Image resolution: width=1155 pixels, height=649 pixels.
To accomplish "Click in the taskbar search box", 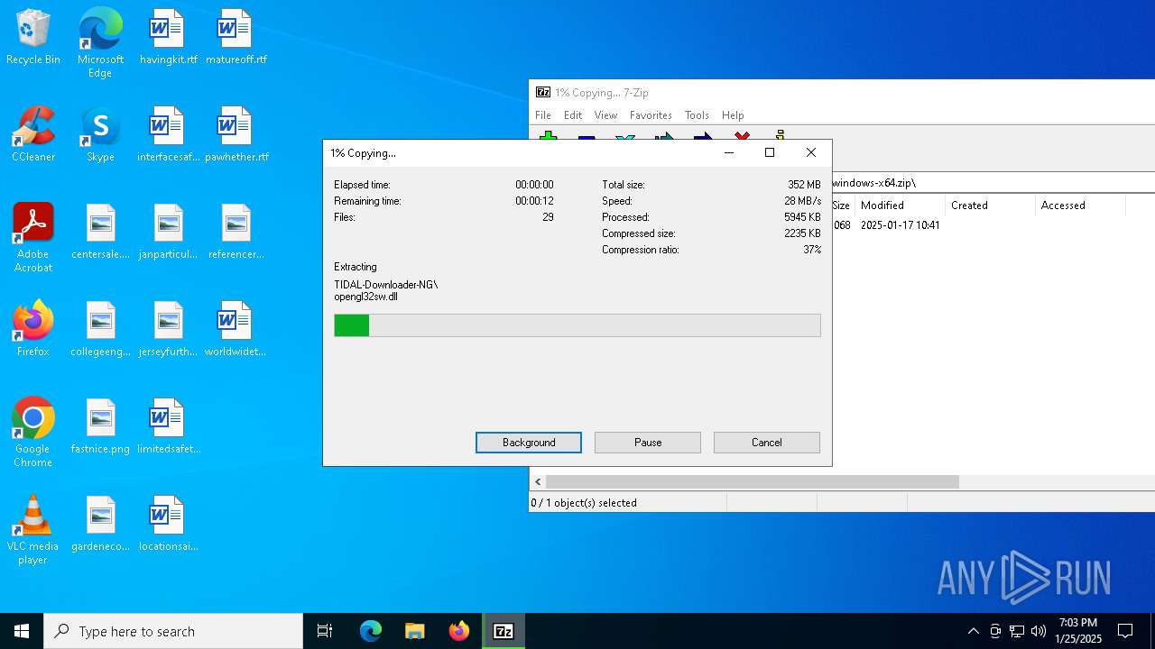I will pyautogui.click(x=173, y=631).
